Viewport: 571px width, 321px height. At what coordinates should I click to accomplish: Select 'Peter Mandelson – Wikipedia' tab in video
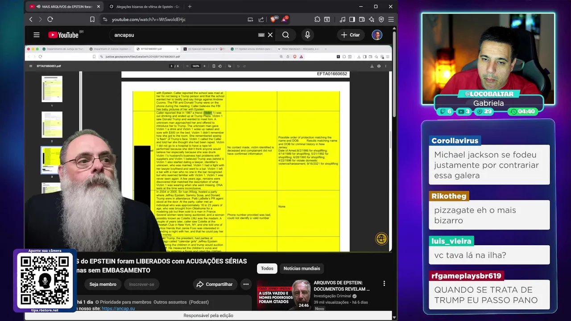299,49
